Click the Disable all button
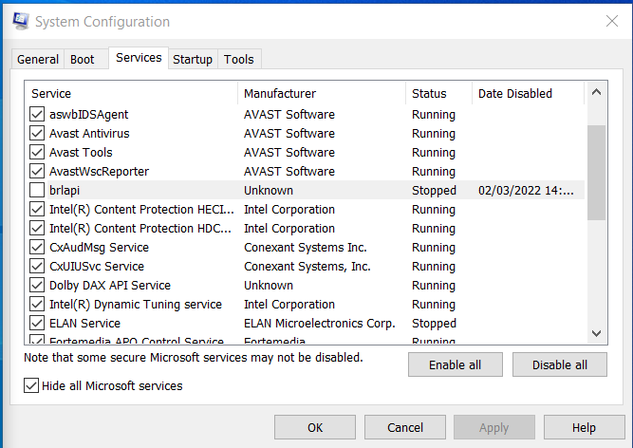The width and height of the screenshot is (633, 448). (x=560, y=364)
